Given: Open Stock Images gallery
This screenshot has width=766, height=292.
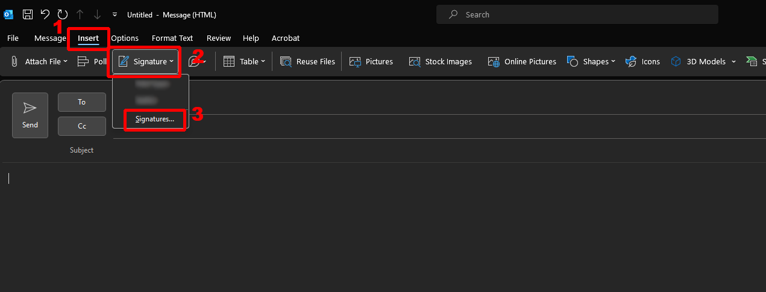Looking at the screenshot, I should (x=441, y=61).
